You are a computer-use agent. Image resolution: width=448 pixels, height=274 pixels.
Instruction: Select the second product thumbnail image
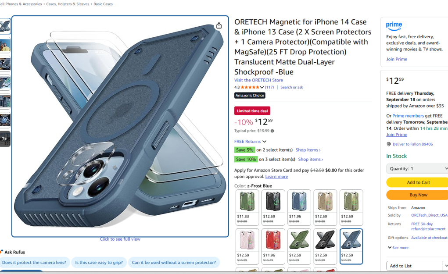coord(5,45)
